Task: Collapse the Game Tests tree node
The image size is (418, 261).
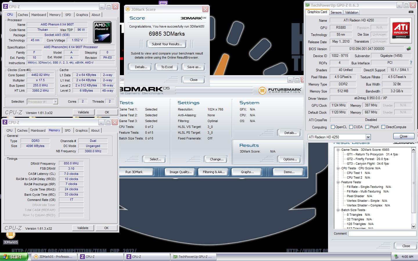Action: (x=338, y=150)
